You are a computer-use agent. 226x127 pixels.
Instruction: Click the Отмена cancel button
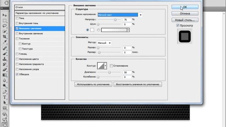[x=185, y=13]
